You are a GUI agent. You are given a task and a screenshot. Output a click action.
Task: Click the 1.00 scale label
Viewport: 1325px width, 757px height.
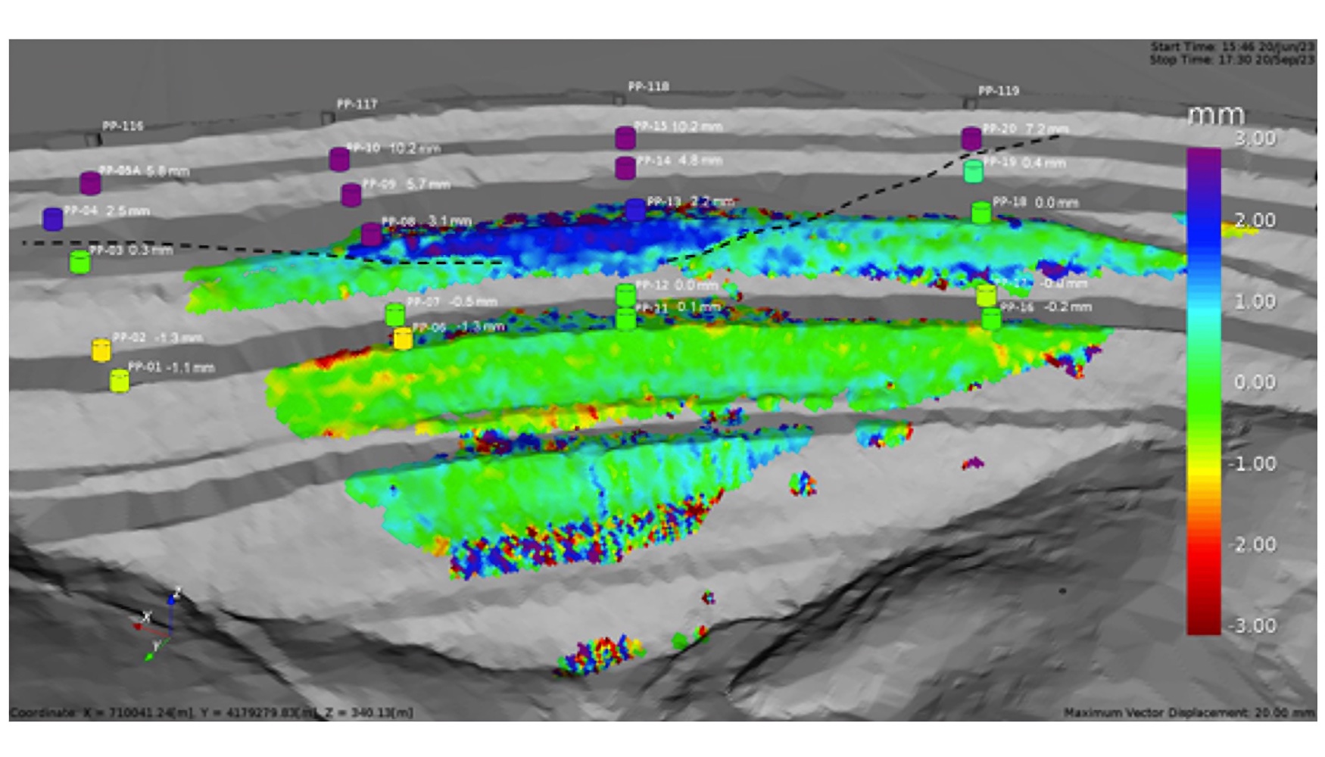point(1255,301)
